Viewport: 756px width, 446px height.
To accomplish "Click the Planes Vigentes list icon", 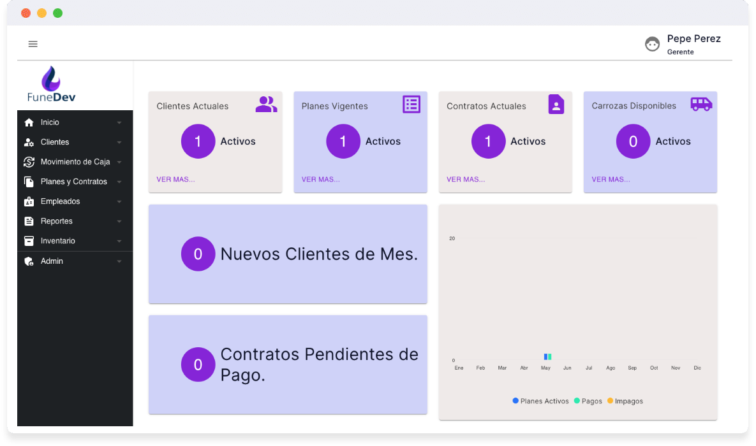I will pos(411,104).
